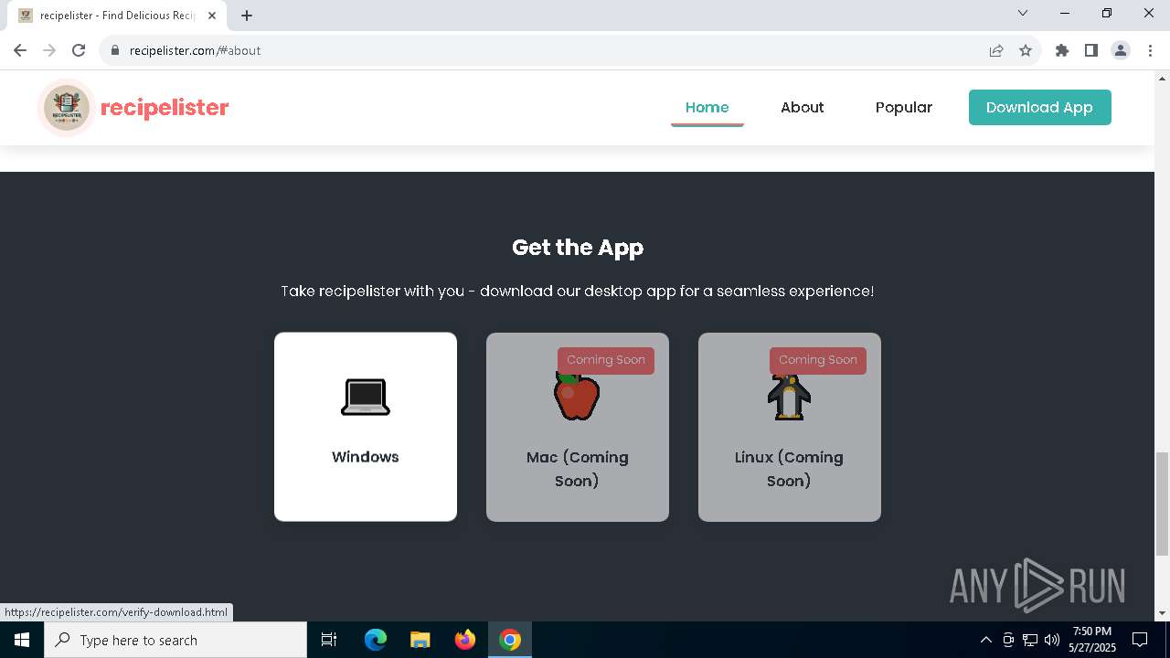Click the Mac Coming Soon badge

pos(606,360)
